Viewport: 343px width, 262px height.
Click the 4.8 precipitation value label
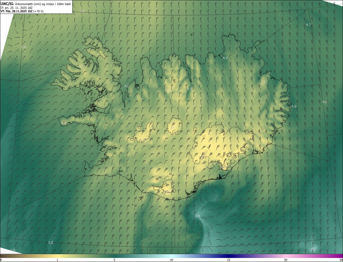(294, 106)
